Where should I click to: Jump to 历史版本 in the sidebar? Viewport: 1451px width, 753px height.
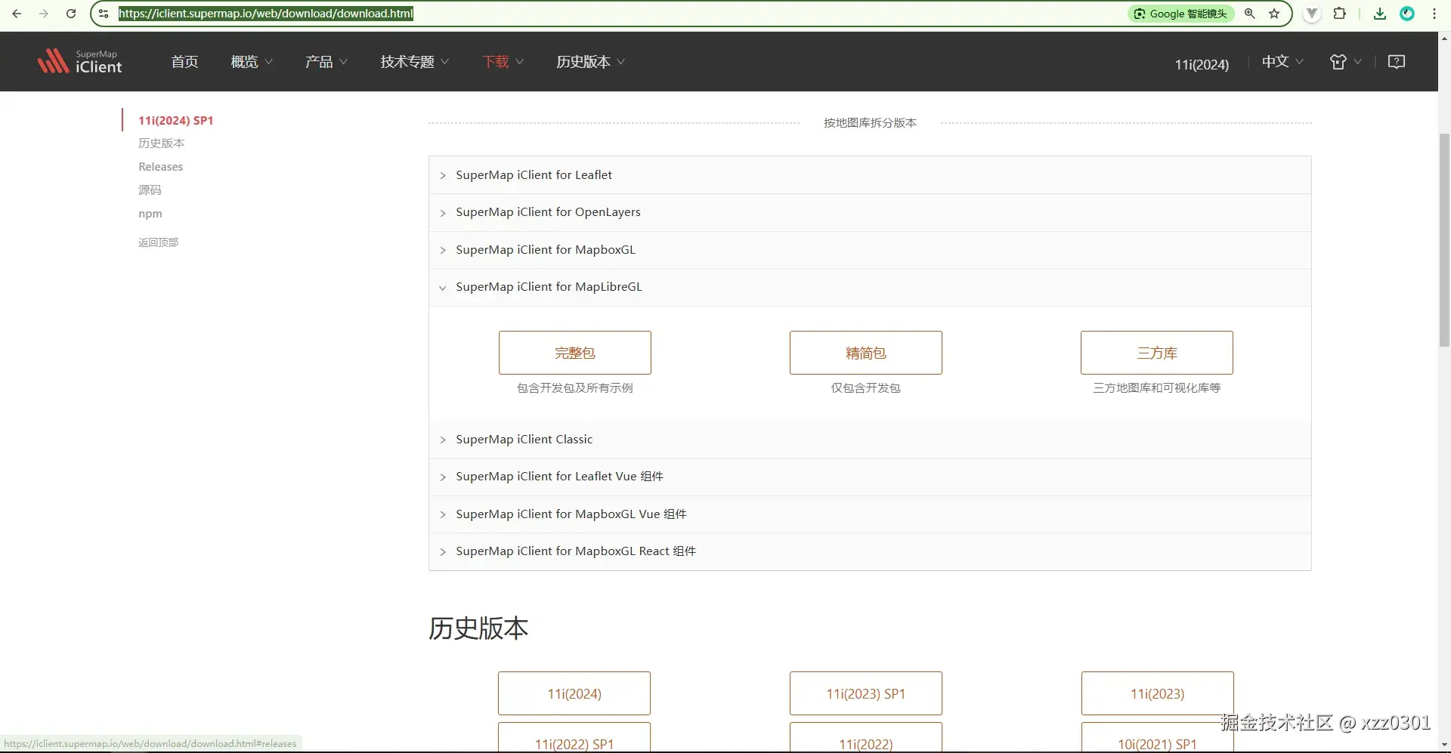click(x=161, y=143)
